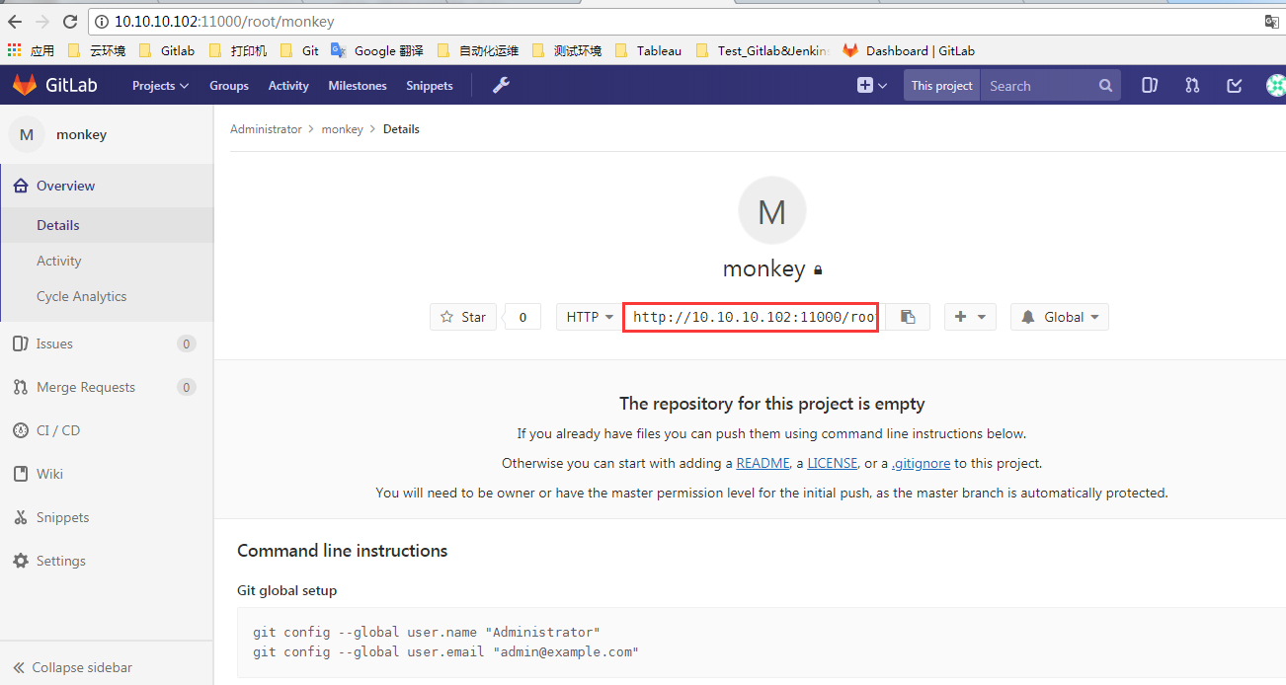
Task: Expand the Projects menu in navbar
Action: click(160, 86)
